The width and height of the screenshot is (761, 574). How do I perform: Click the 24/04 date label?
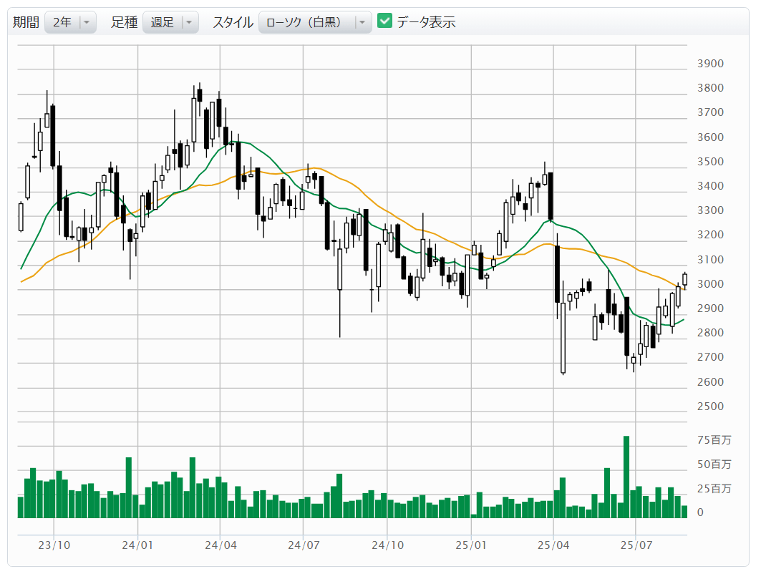point(220,545)
